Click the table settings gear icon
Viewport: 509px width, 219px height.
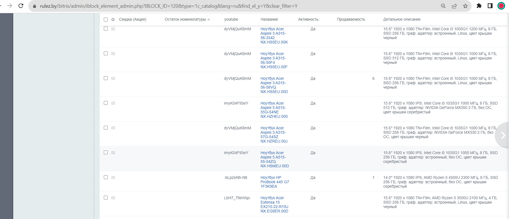coord(113,20)
